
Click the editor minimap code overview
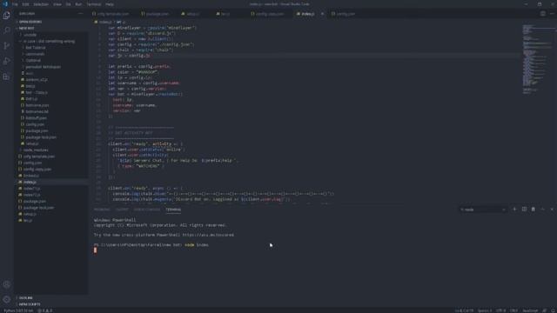(x=537, y=60)
